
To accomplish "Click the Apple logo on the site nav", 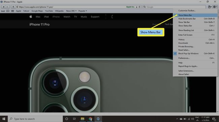I will point(31,17).
